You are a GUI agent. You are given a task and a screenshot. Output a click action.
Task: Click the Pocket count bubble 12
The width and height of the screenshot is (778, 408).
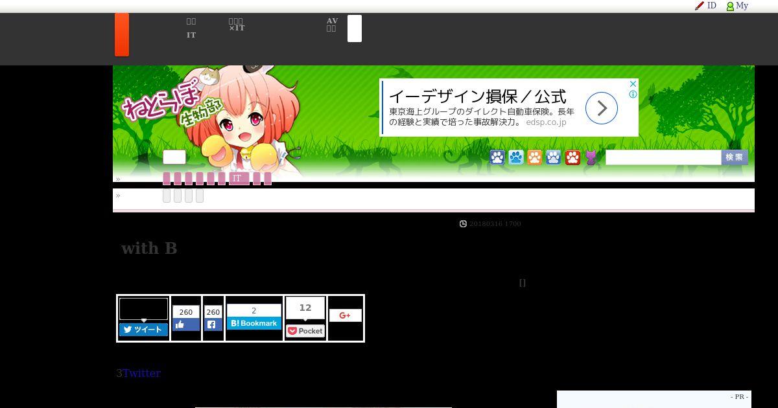[305, 308]
